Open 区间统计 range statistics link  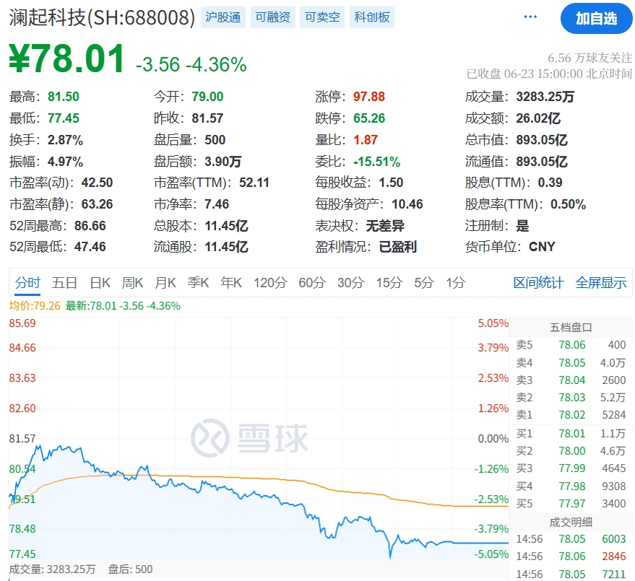coord(538,282)
